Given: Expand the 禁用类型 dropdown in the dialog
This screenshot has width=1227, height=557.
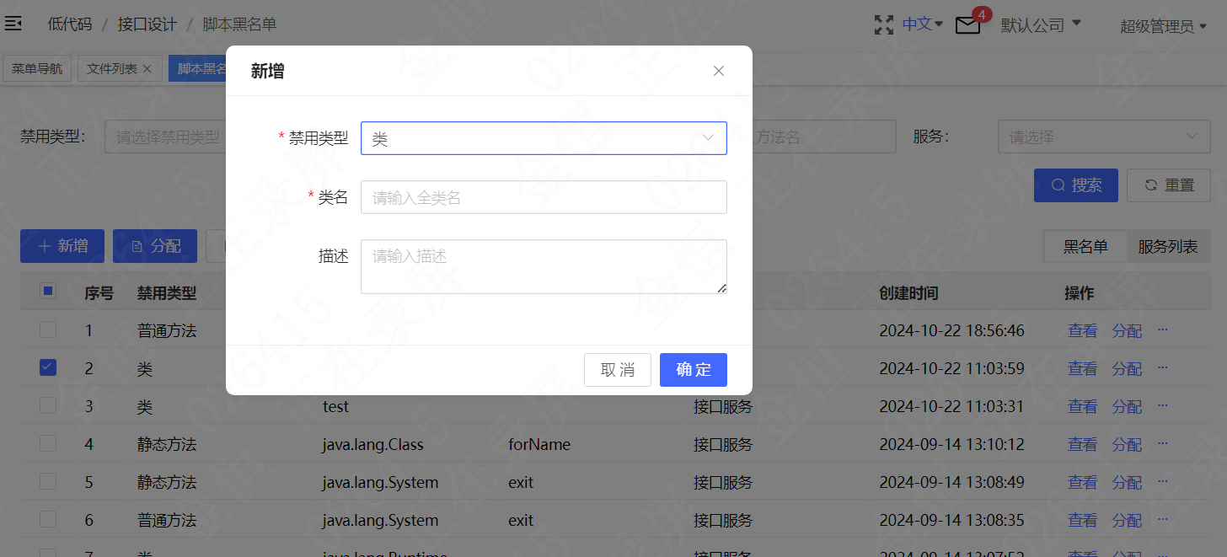Looking at the screenshot, I should point(544,138).
